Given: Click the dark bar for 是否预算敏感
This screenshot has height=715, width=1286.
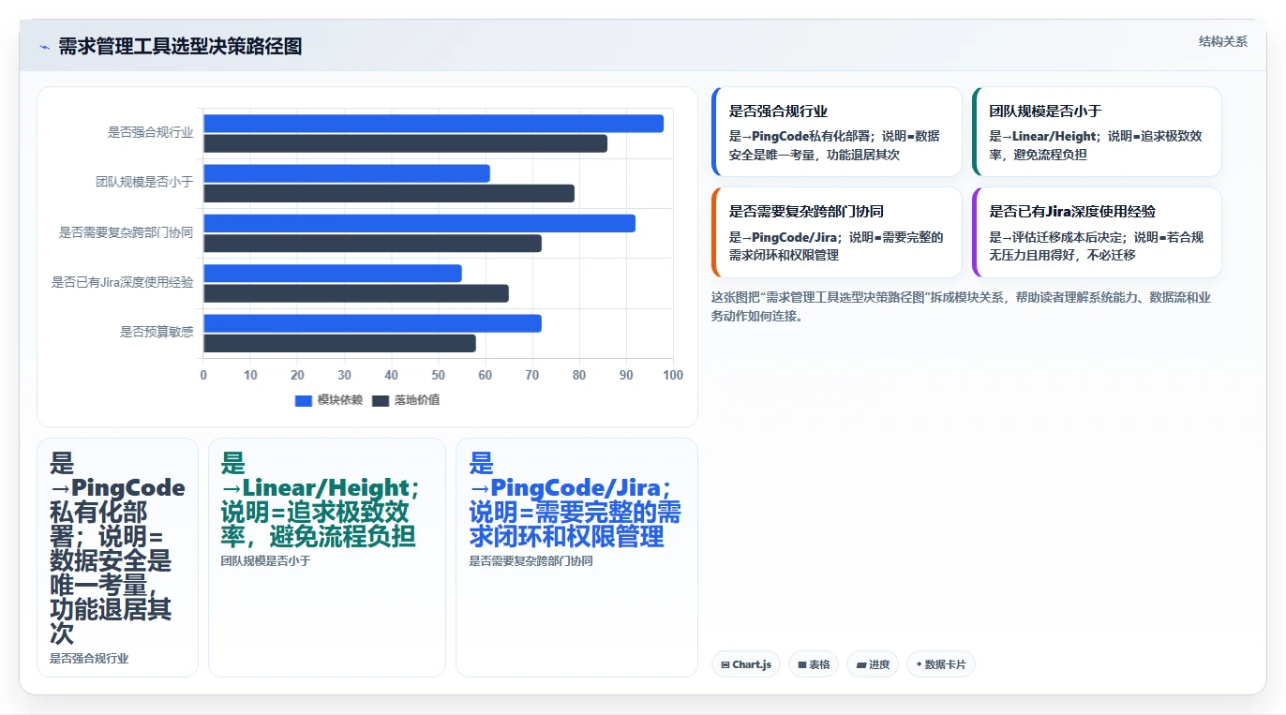Looking at the screenshot, I should [339, 343].
